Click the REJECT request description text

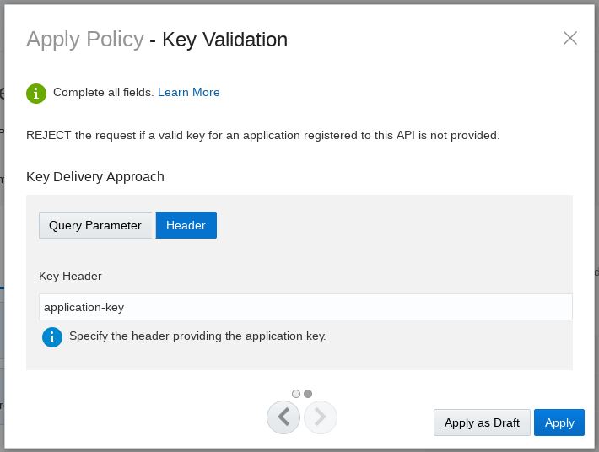[263, 135]
